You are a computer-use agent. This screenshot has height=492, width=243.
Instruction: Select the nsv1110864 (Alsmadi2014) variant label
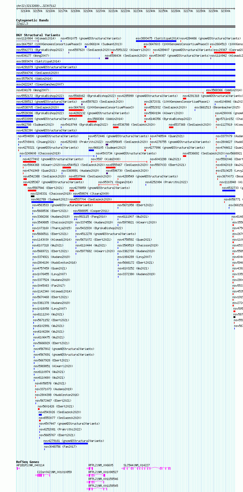(36, 39)
